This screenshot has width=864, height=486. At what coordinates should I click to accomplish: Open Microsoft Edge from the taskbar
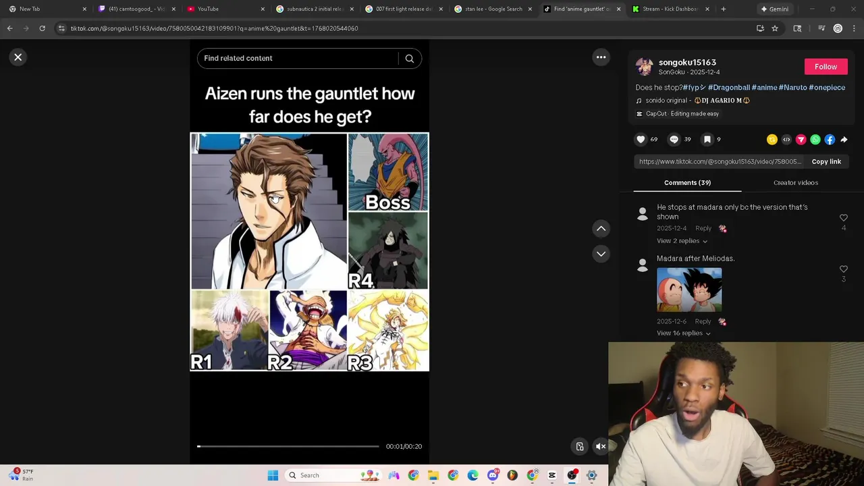[x=473, y=475]
